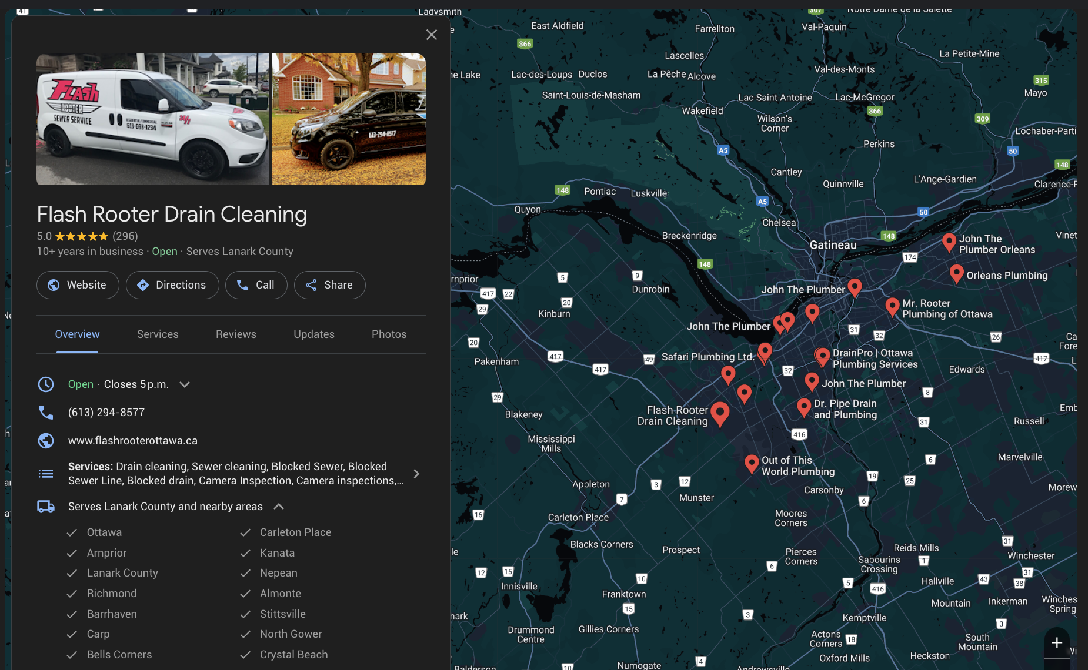View the Photos tab
Image resolution: width=1088 pixels, height=670 pixels.
[389, 334]
